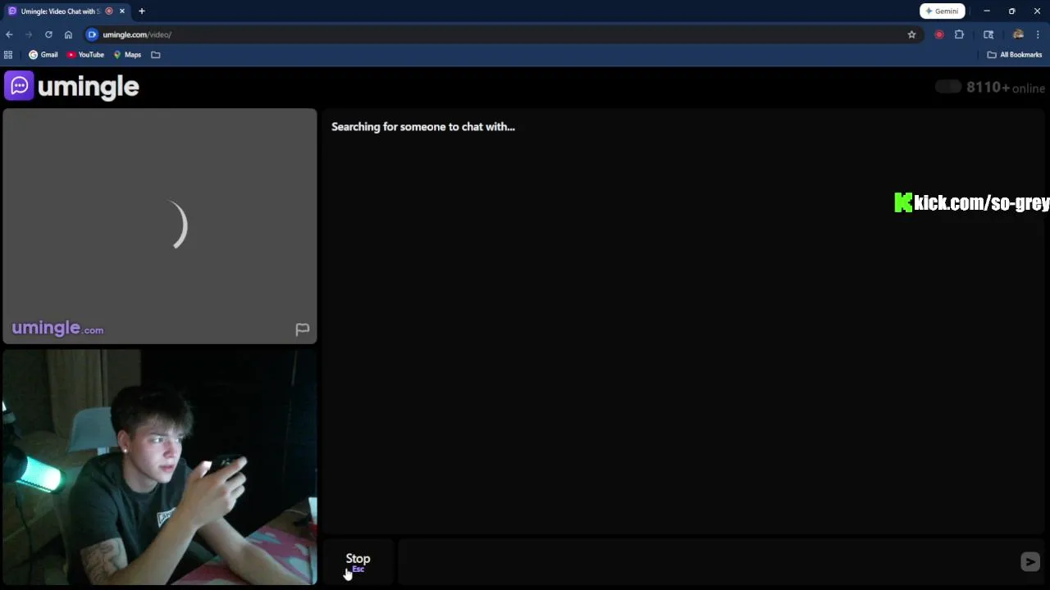
Task: Click the Stop button to end searching
Action: (x=358, y=561)
